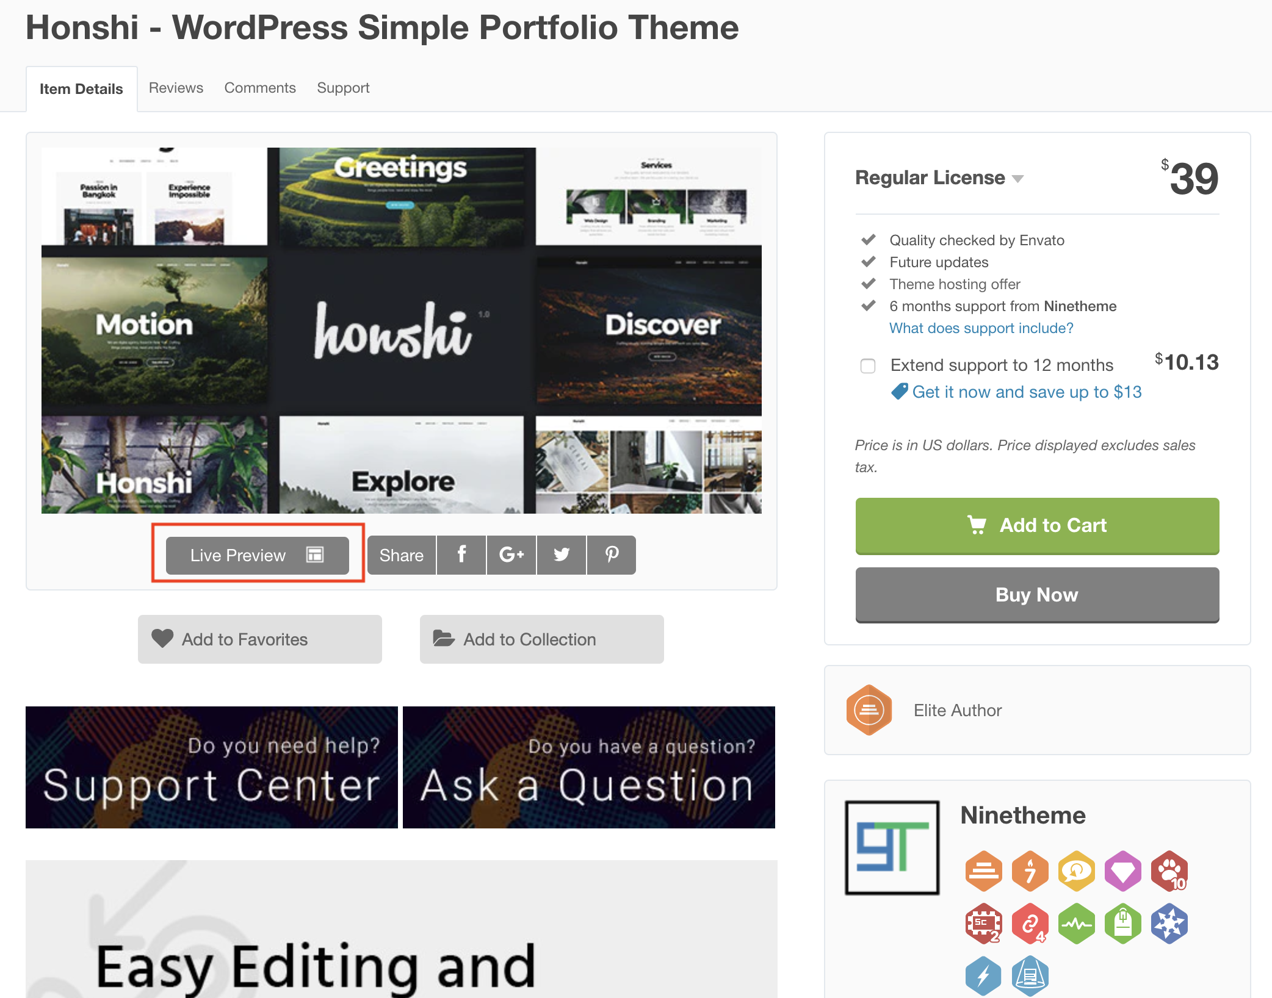Open the Live Preview button
This screenshot has width=1272, height=998.
(257, 555)
